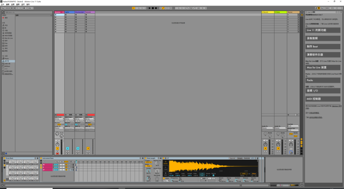Toggle the Drum Rack device activator

click(x=5, y=158)
